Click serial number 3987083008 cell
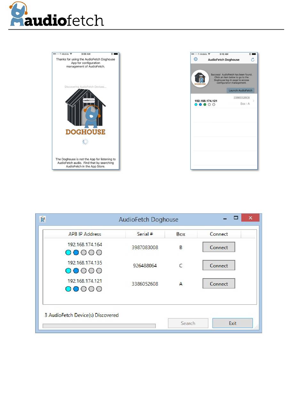Image resolution: width=304 pixels, height=401 pixels. (145, 248)
